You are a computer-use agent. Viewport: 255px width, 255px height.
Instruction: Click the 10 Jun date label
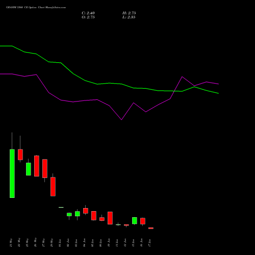[109, 242]
